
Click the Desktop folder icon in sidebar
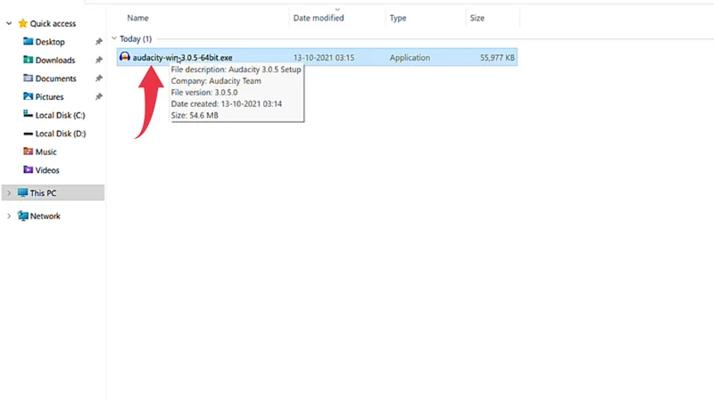point(28,42)
